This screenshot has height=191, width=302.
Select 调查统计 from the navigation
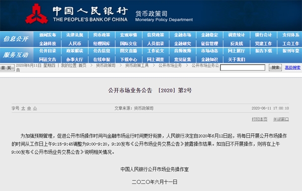tap(237, 35)
